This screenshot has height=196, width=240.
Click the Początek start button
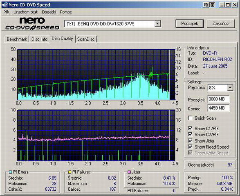tap(189, 24)
